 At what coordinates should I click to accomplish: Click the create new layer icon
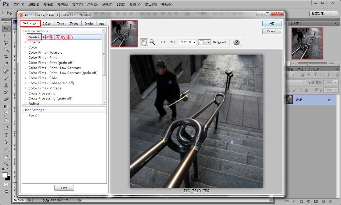323,201
